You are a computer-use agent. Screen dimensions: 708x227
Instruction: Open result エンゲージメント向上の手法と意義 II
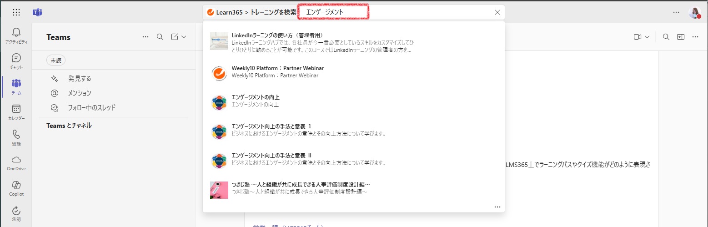[354, 159]
